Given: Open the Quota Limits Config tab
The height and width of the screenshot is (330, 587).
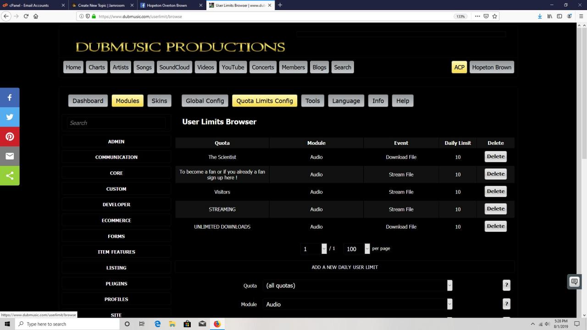Looking at the screenshot, I should click(x=265, y=101).
